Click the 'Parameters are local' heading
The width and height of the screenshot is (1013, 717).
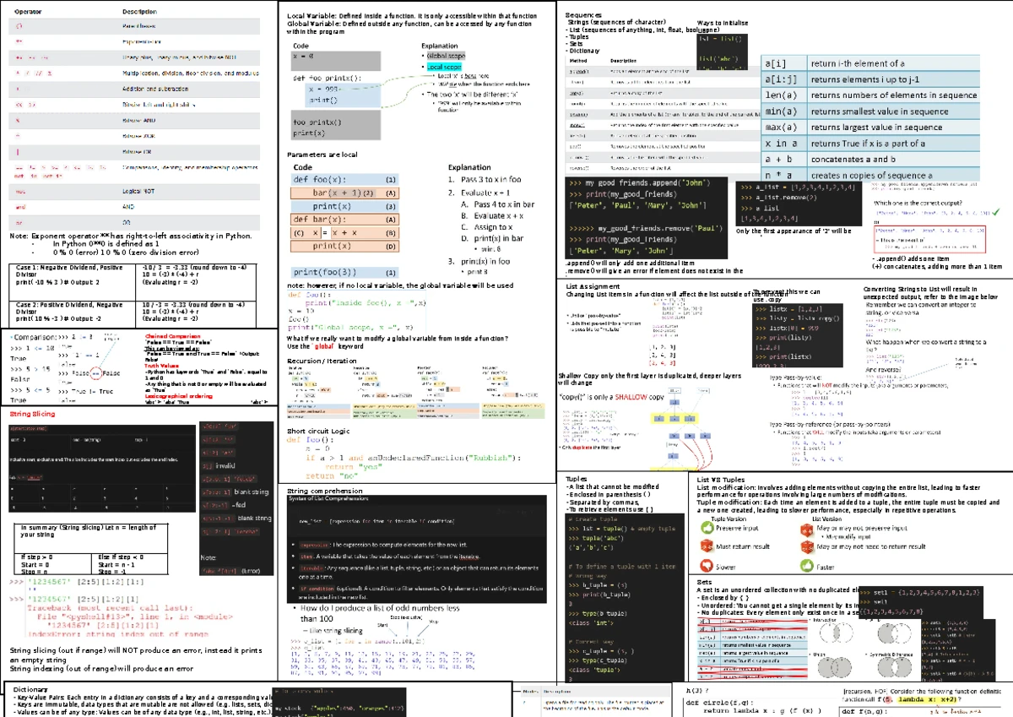pyautogui.click(x=322, y=155)
